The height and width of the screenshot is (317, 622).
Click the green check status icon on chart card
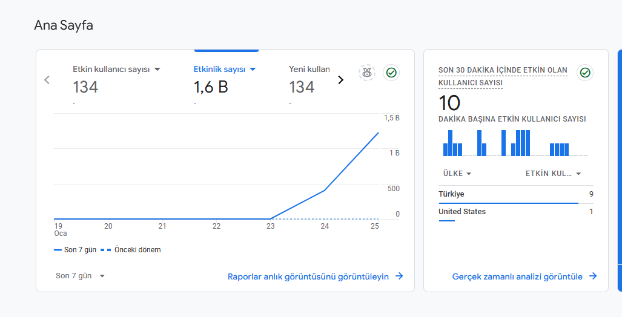[x=391, y=73]
